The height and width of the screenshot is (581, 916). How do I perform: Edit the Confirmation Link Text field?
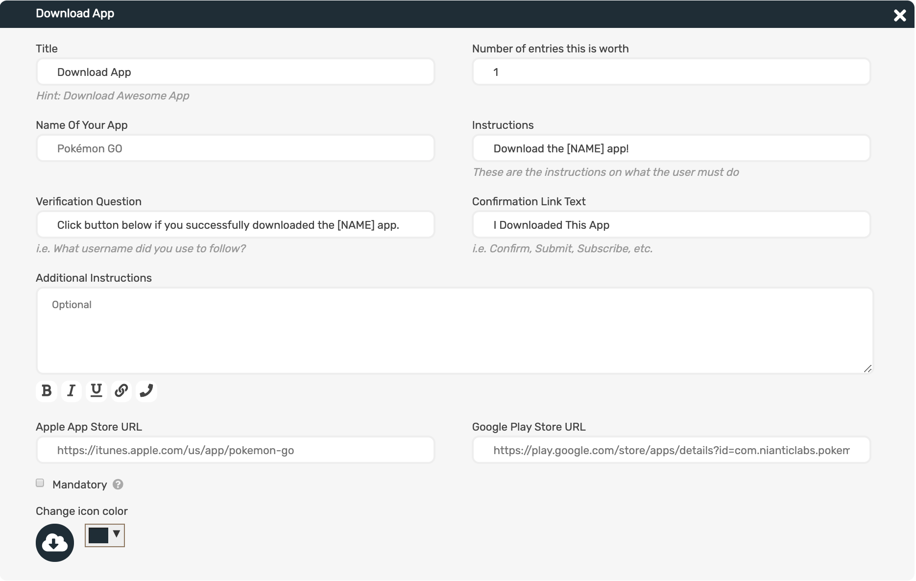[672, 225]
